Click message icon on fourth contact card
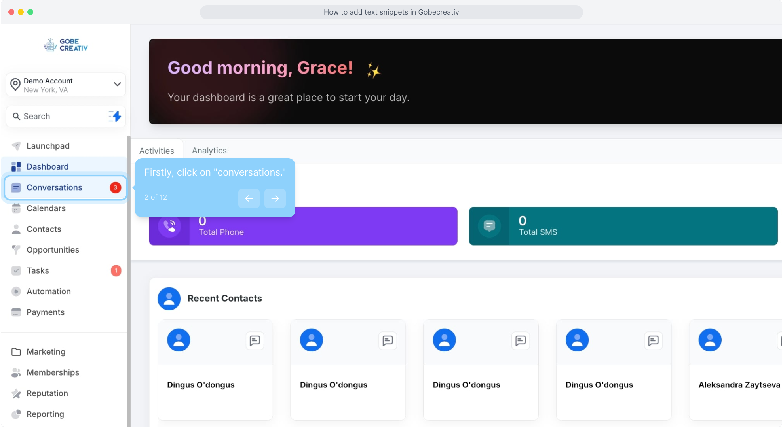This screenshot has height=427, width=783. click(x=653, y=340)
